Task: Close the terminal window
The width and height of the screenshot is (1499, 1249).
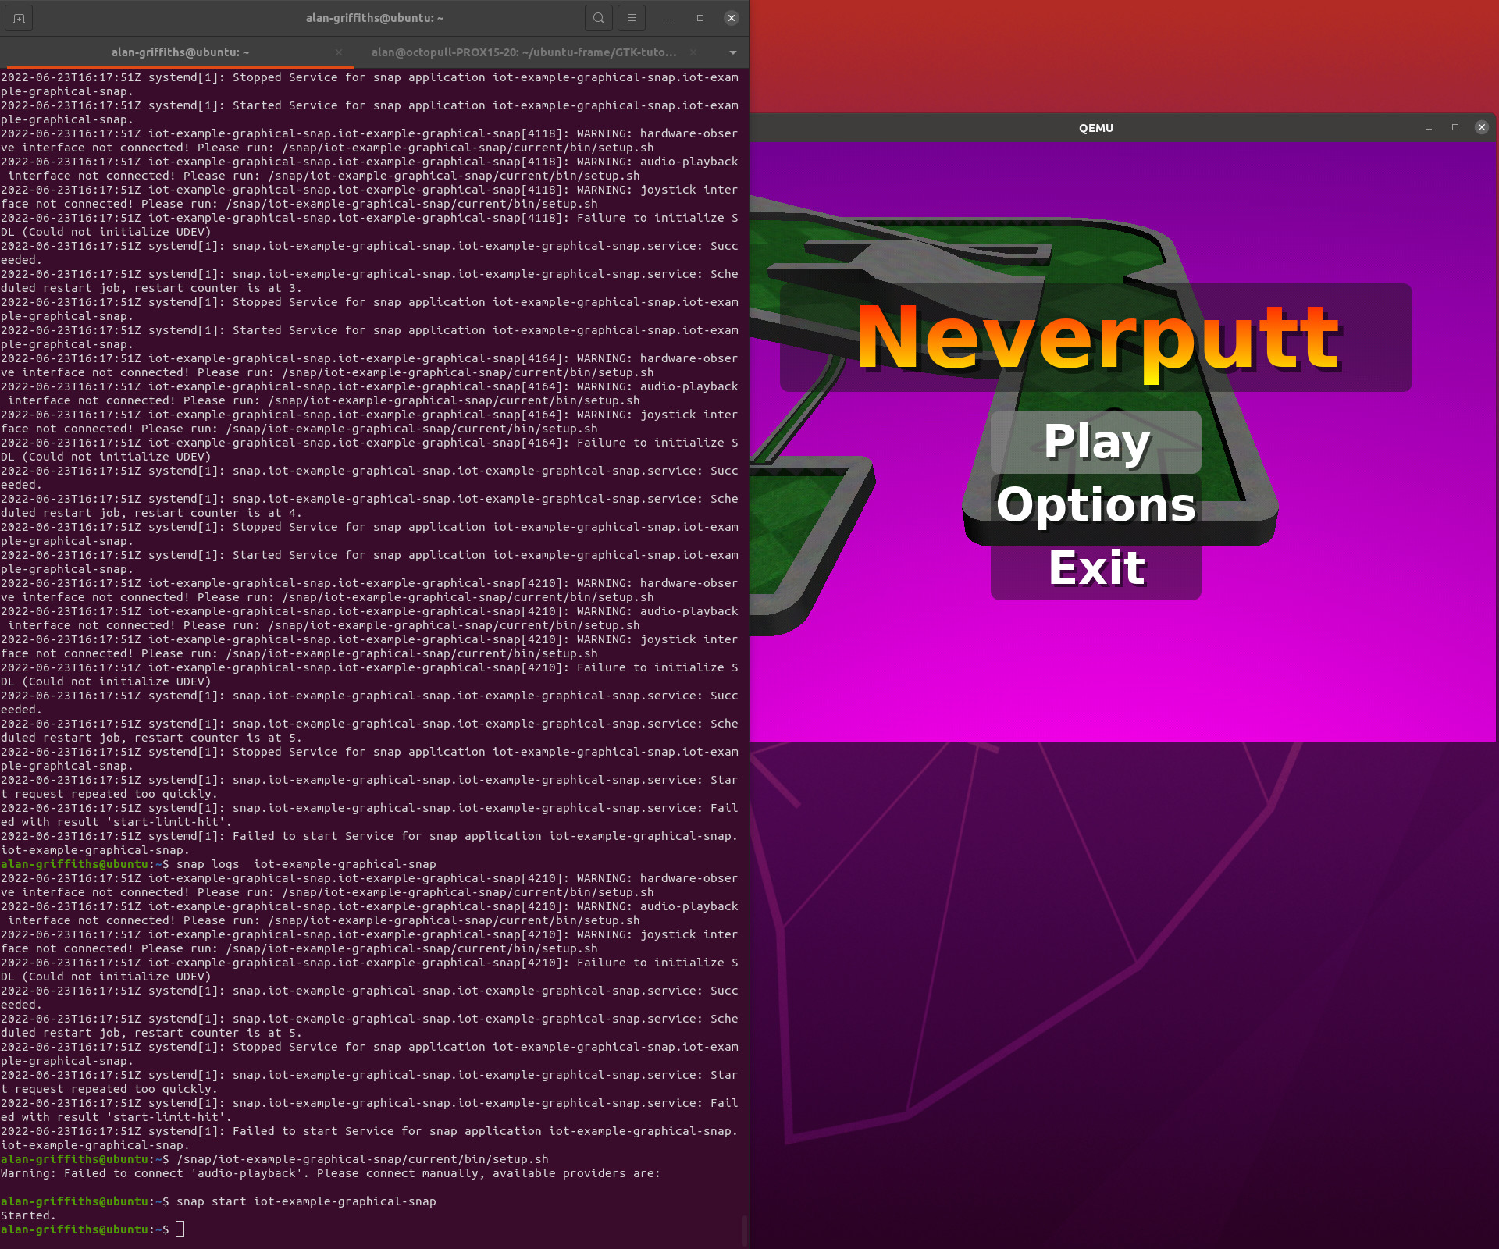Action: click(x=732, y=18)
